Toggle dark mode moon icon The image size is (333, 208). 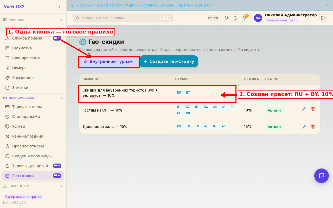point(235,18)
